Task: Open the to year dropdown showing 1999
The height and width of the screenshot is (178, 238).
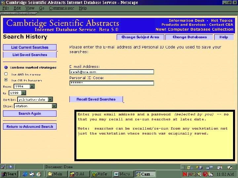Action: (17, 93)
